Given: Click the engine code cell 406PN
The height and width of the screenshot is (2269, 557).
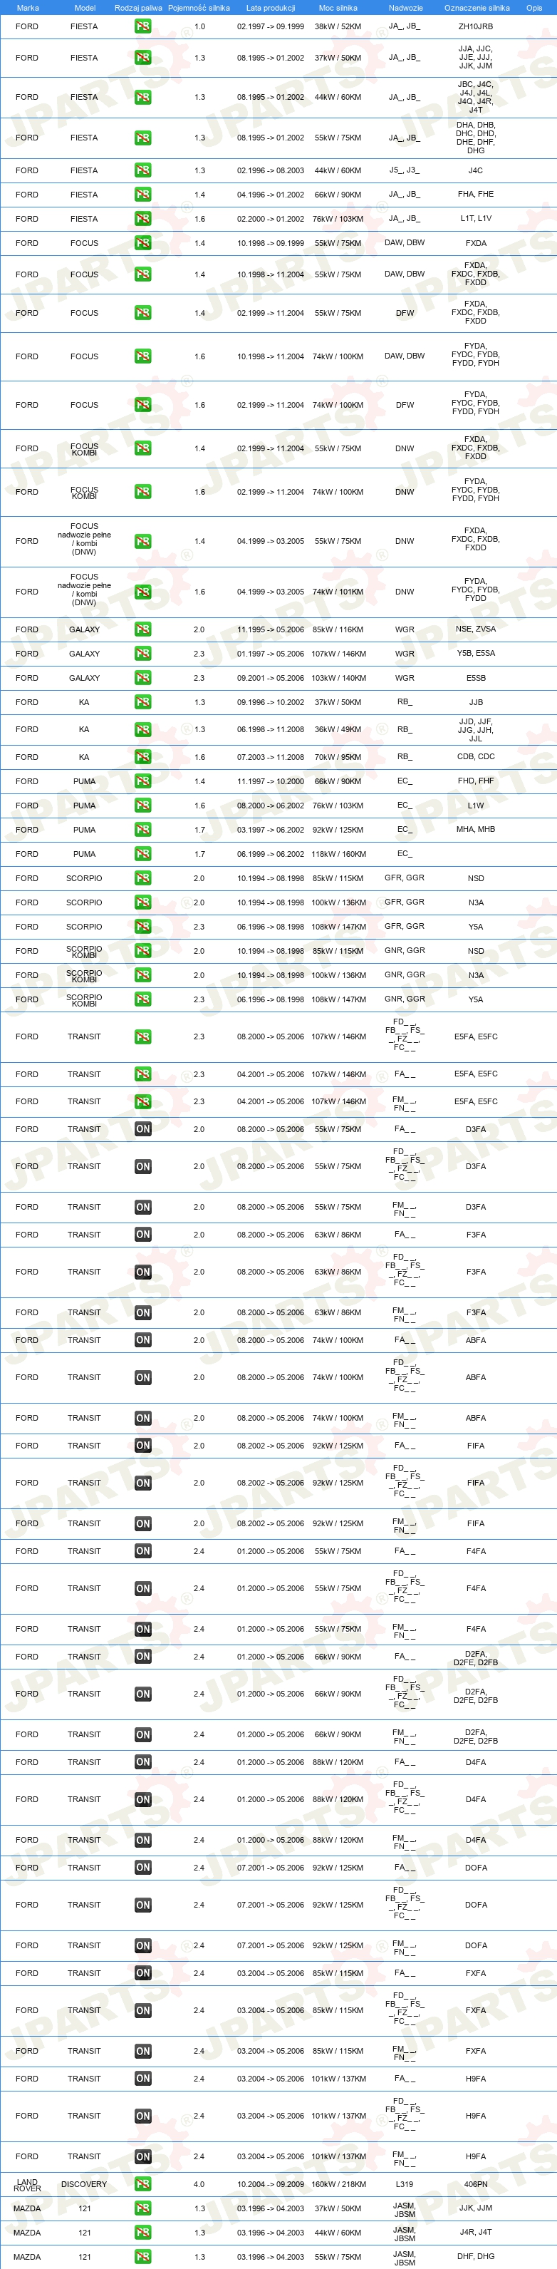Looking at the screenshot, I should pos(475,2184).
